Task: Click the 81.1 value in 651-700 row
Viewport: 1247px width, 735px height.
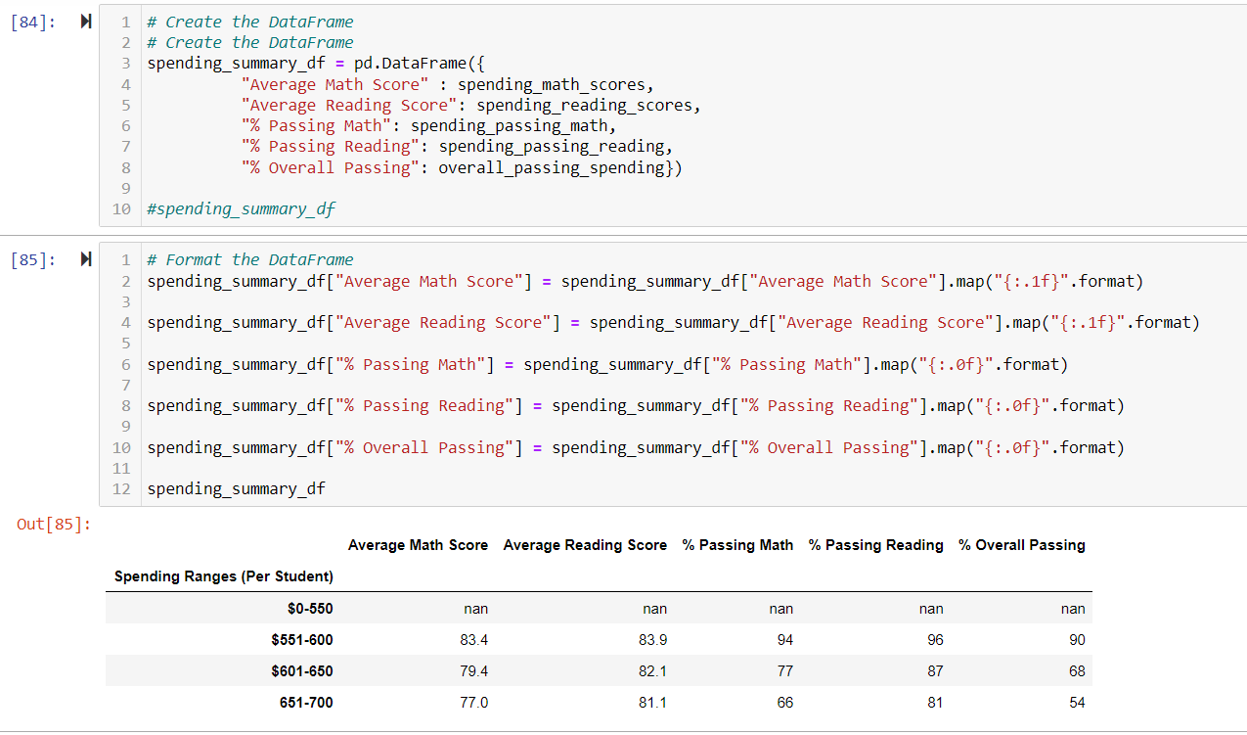Action: click(652, 703)
